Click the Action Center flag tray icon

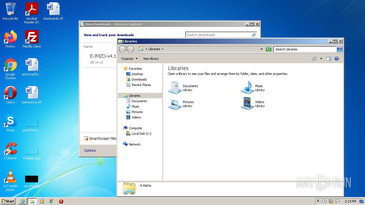[338, 201]
